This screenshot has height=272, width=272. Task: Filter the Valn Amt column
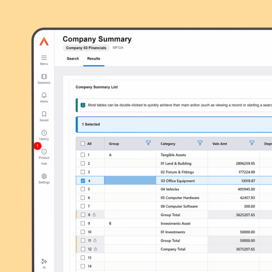(252, 143)
